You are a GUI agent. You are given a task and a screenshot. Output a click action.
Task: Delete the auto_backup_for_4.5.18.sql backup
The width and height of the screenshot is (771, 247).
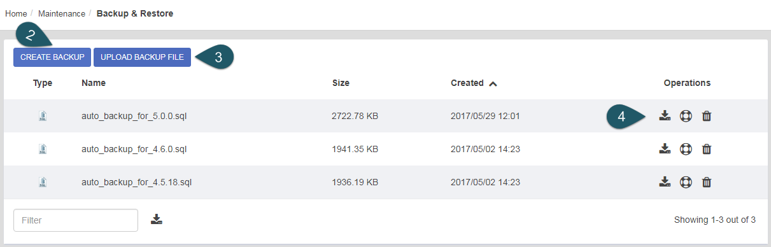(706, 182)
